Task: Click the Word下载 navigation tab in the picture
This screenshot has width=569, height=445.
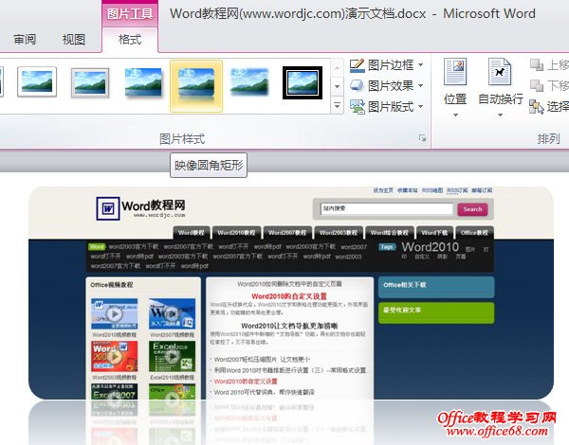Action: coord(434,233)
